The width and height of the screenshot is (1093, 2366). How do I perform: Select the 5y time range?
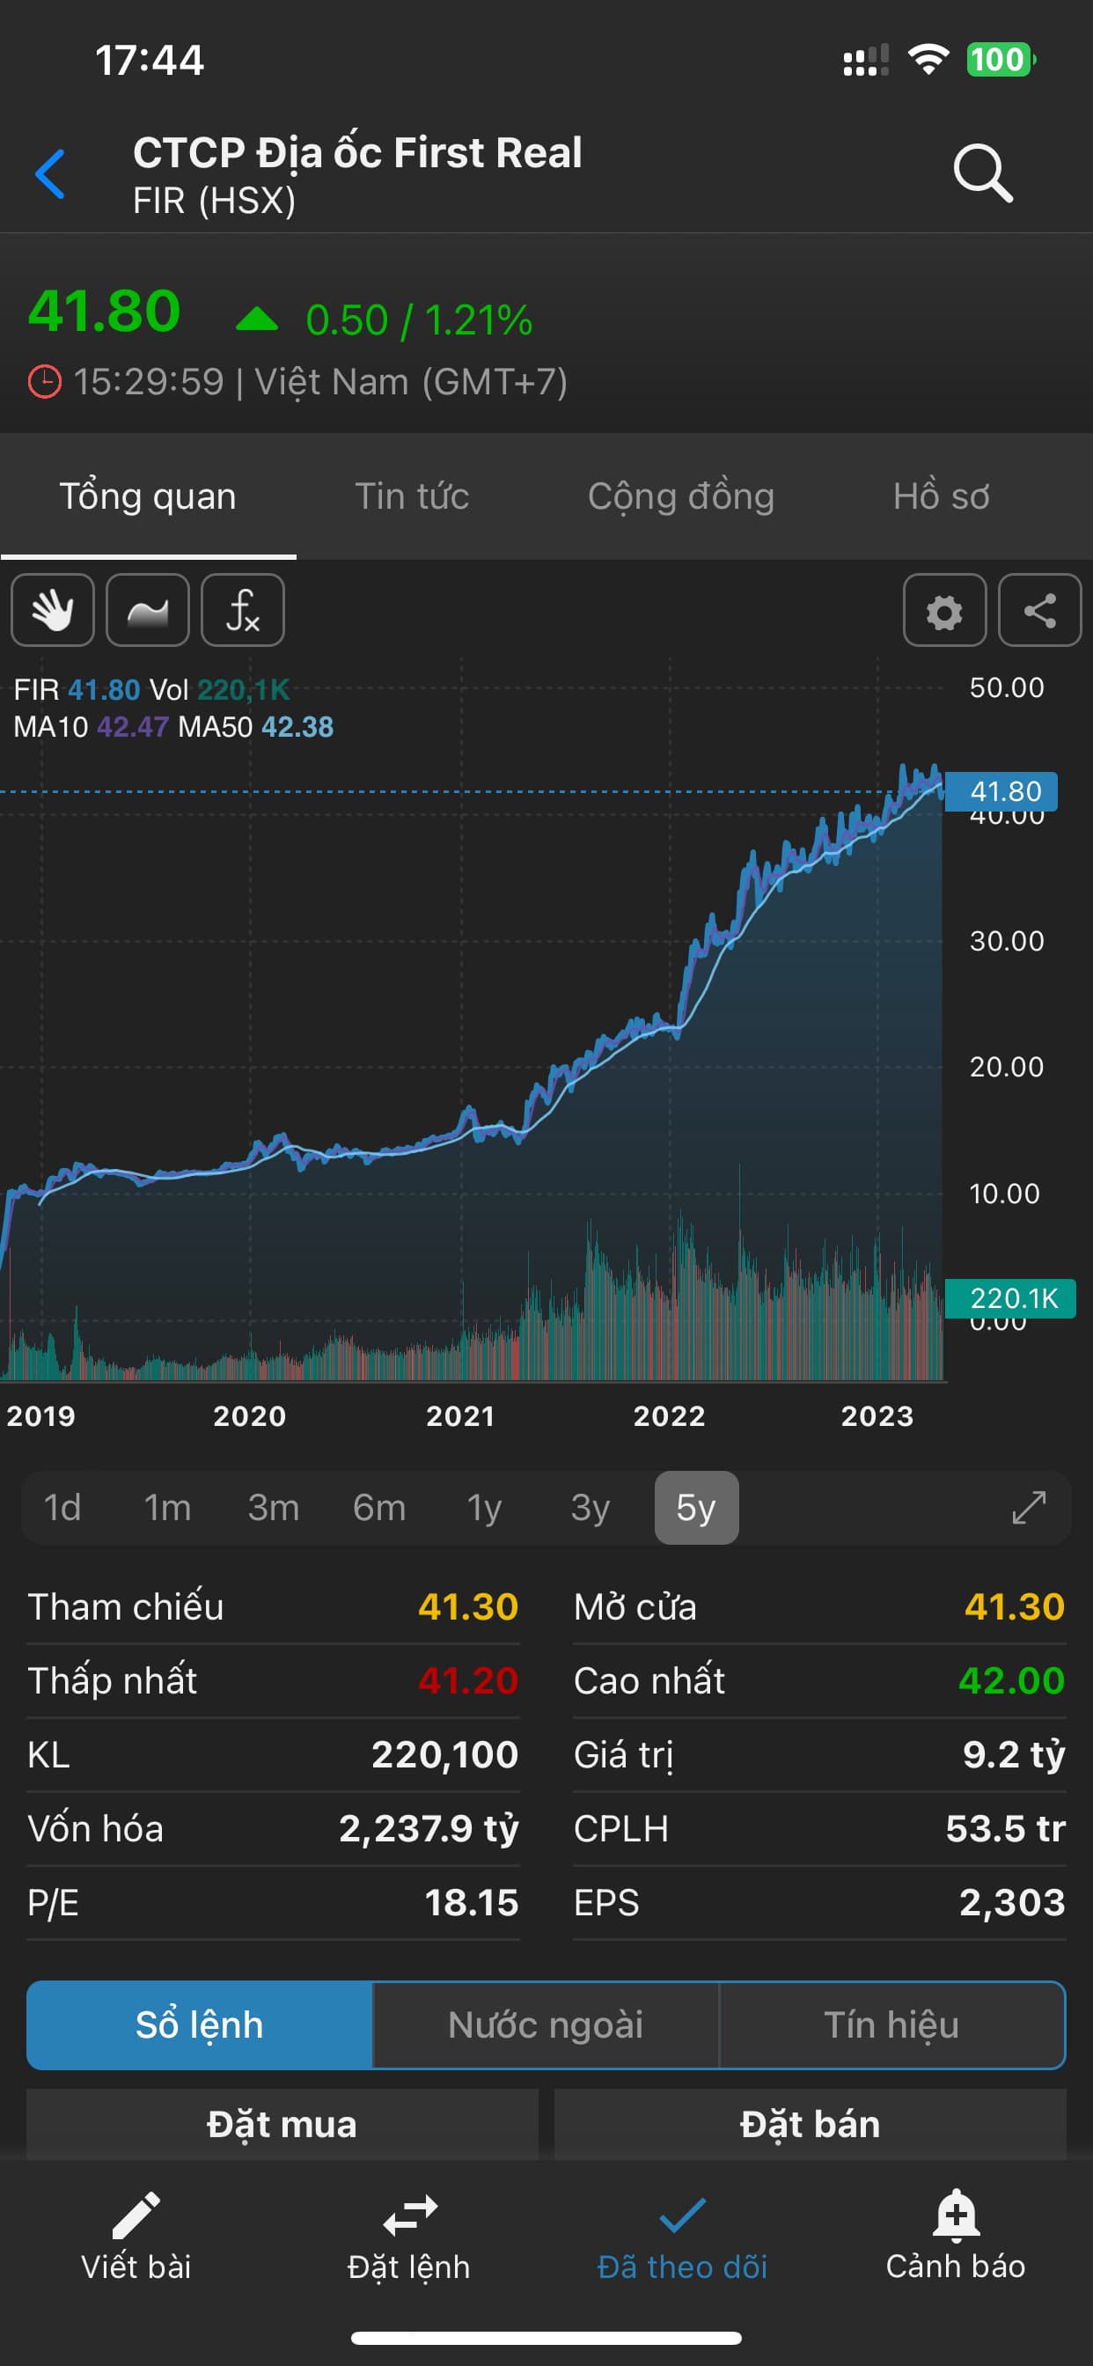click(x=695, y=1507)
